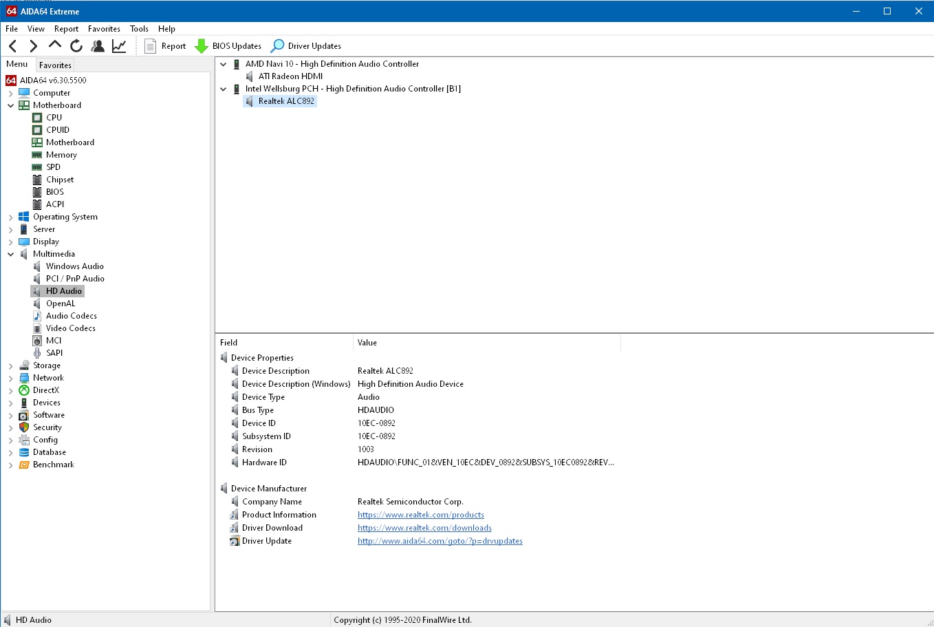
Task: Click the Field column header
Action: (284, 343)
